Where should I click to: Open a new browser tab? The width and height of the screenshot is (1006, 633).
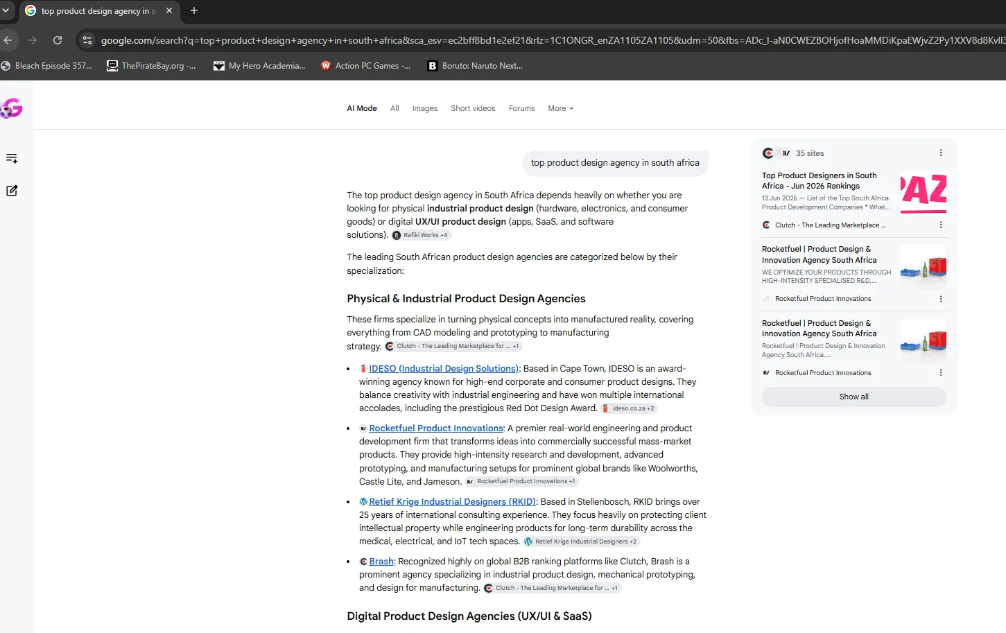coord(194,10)
